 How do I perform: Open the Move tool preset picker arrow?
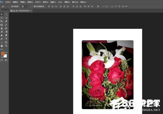point(6,7)
